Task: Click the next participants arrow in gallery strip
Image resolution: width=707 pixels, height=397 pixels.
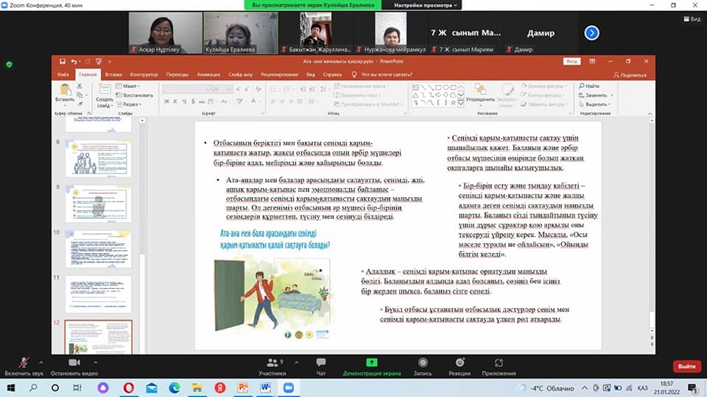Action: click(591, 32)
